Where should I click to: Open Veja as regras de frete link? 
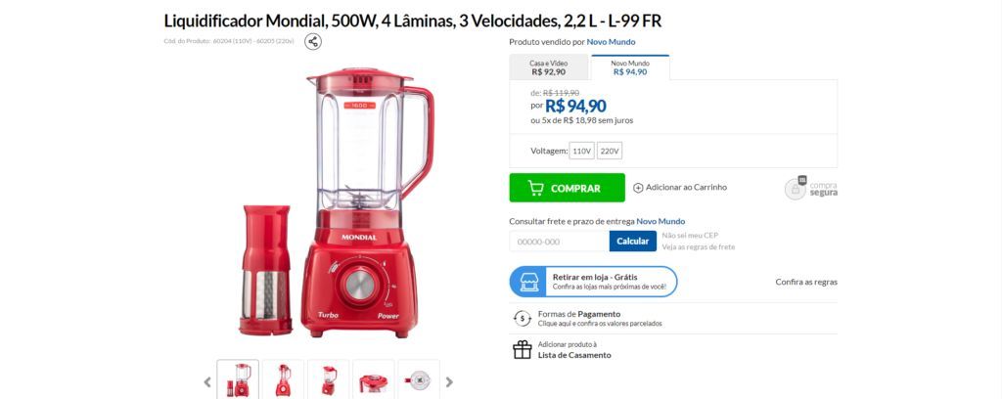click(699, 246)
